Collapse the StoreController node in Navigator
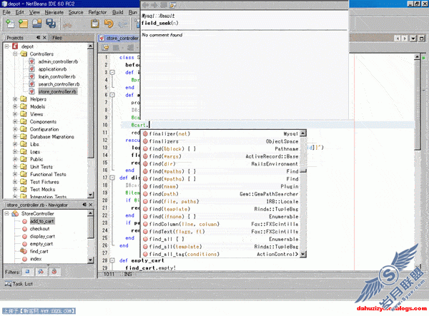Image resolution: width=429 pixels, height=316 pixels. click(7, 213)
